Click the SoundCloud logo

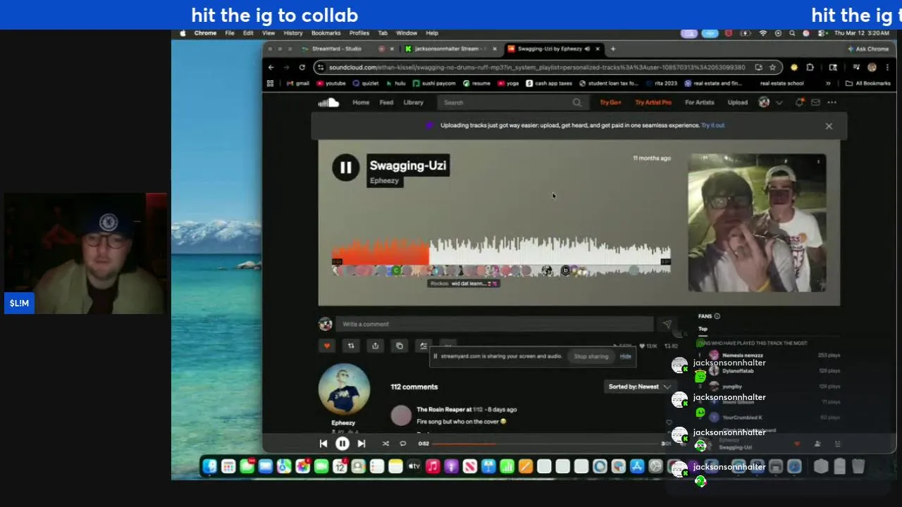(328, 103)
